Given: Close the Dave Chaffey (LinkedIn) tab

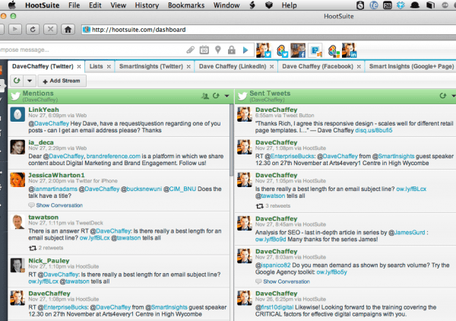Looking at the screenshot, I should pyautogui.click(x=271, y=67).
